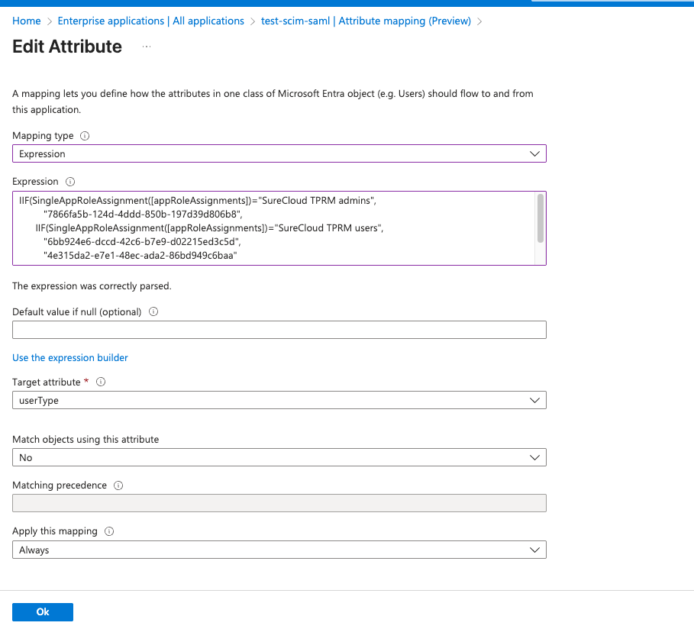The image size is (694, 629).
Task: Click the disabled Matching precedence field
Action: [x=279, y=503]
